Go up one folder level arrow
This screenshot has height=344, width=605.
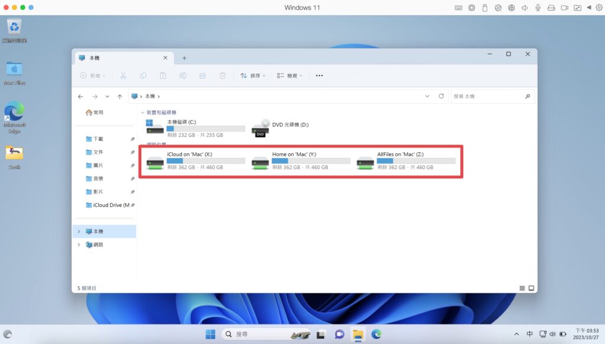[119, 96]
